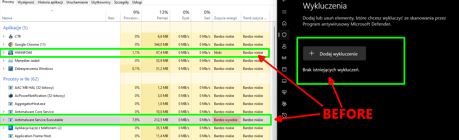Image resolution: width=459 pixels, height=140 pixels.
Task: Click the Zabezpieczenia Windows process icon
Action: [x=11, y=69]
